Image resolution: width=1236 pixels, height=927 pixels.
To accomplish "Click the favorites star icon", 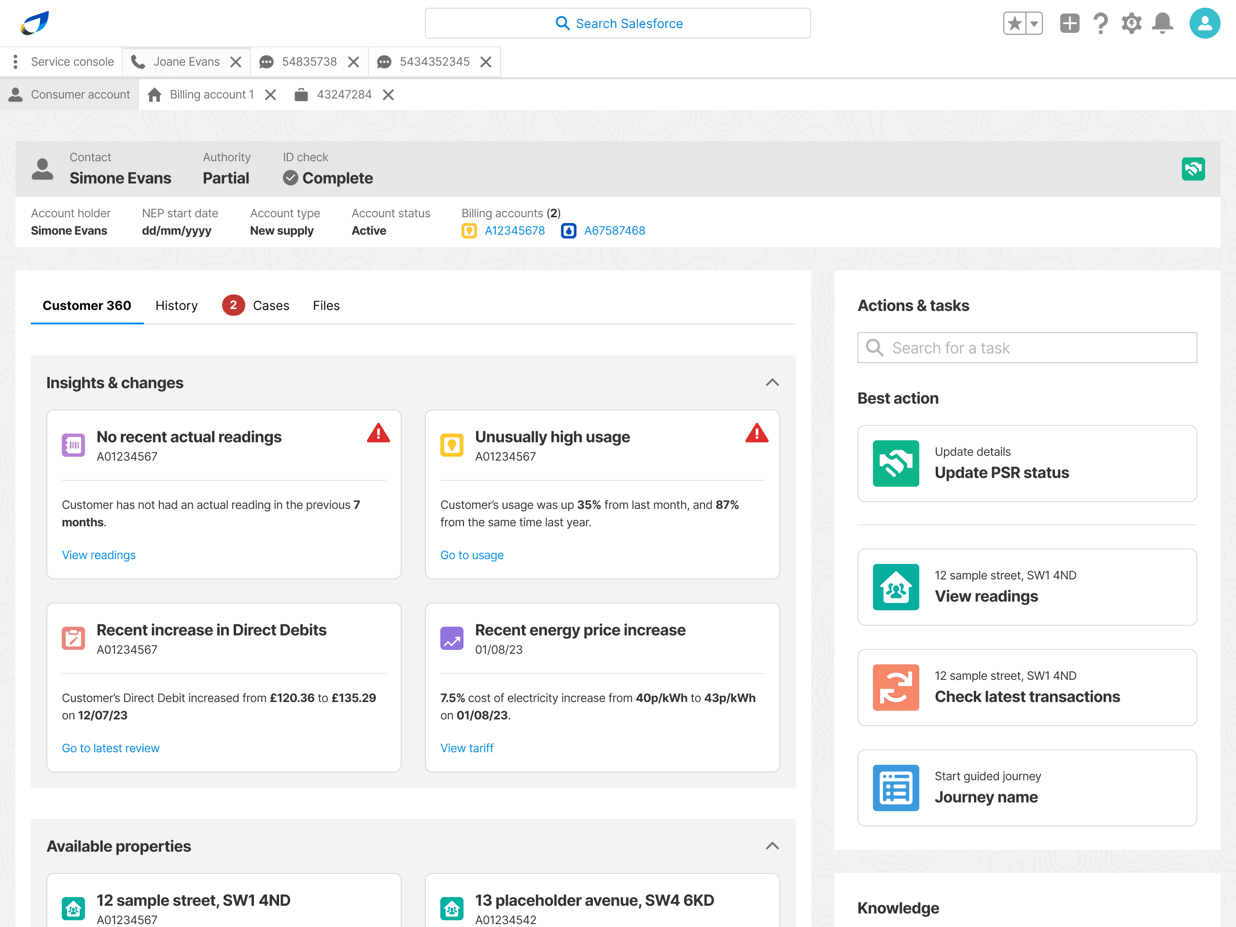I will [x=1015, y=24].
